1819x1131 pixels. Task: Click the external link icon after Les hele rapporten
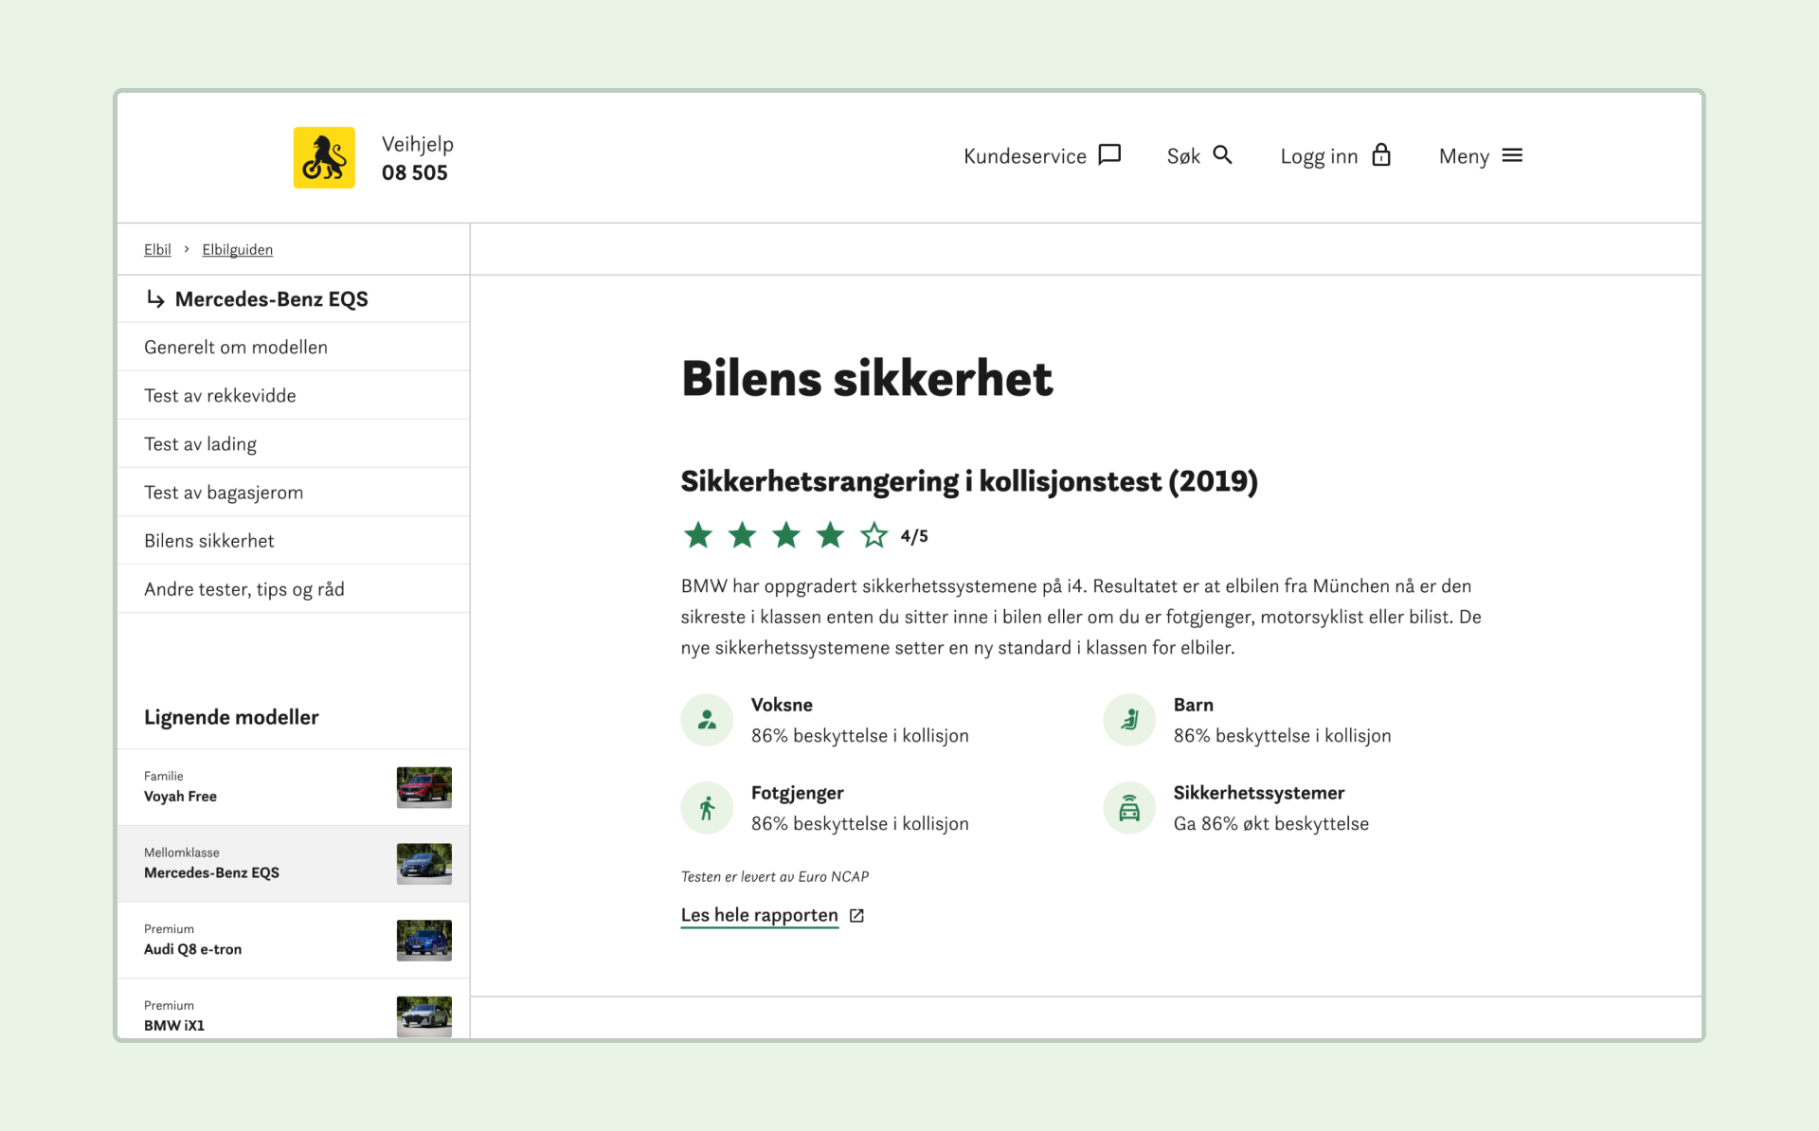pyautogui.click(x=856, y=915)
